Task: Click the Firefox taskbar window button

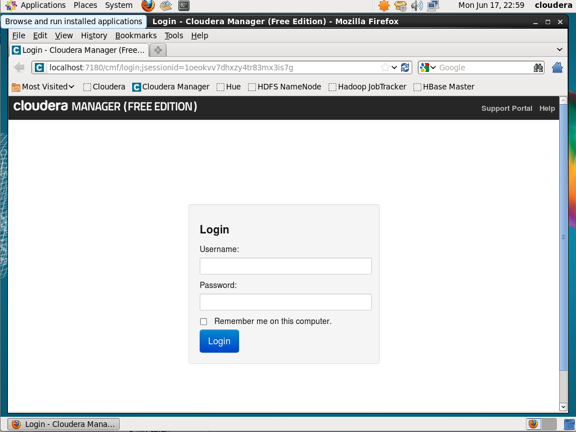Action: click(x=64, y=424)
